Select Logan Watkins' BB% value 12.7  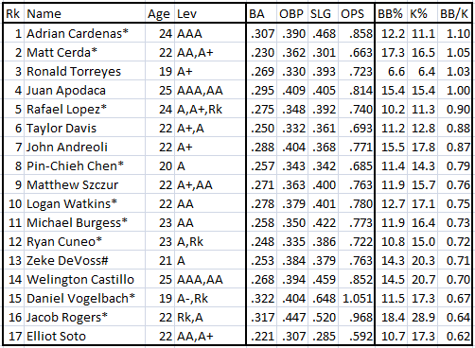pyautogui.click(x=392, y=203)
